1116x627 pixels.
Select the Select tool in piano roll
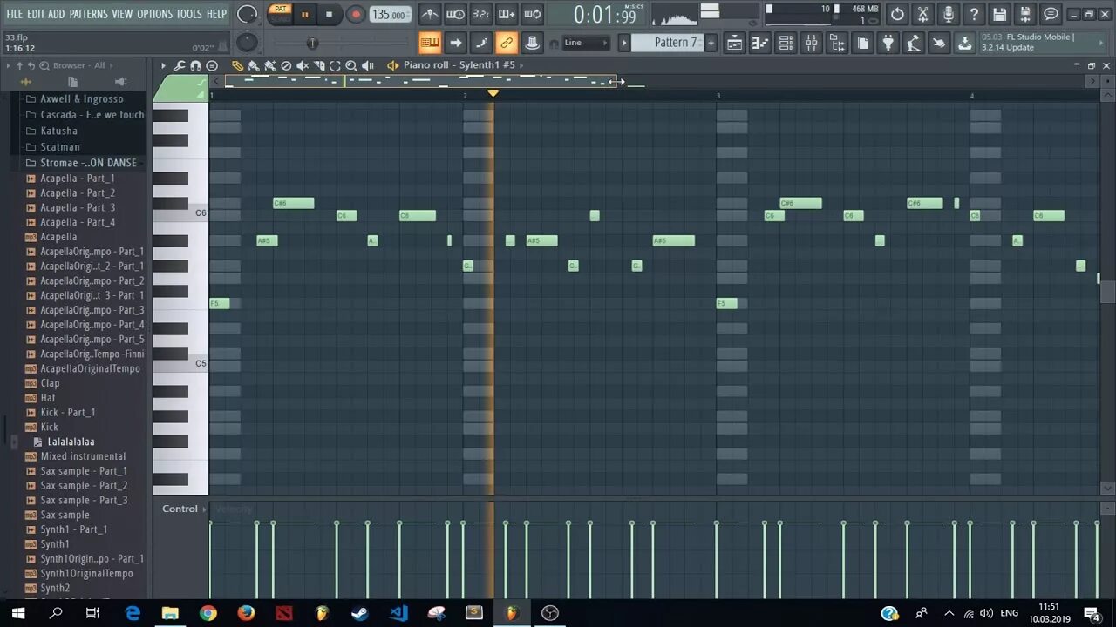click(335, 65)
